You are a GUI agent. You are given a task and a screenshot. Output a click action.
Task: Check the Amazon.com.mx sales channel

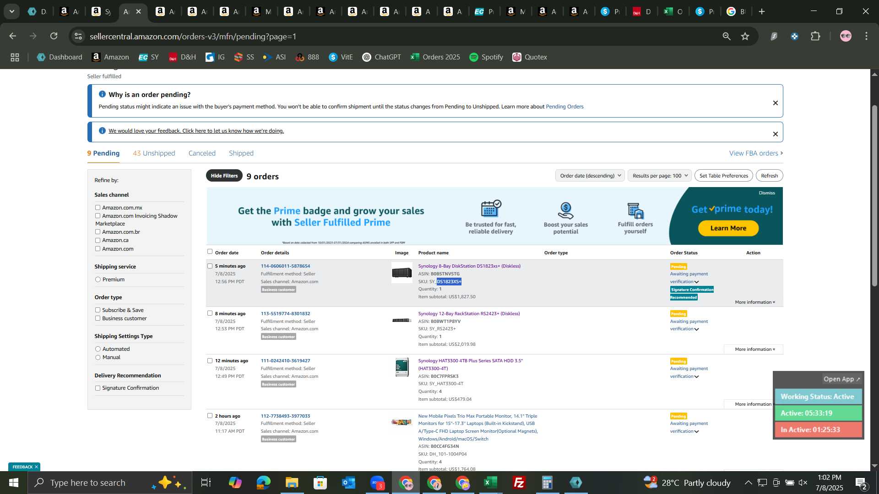coord(98,208)
